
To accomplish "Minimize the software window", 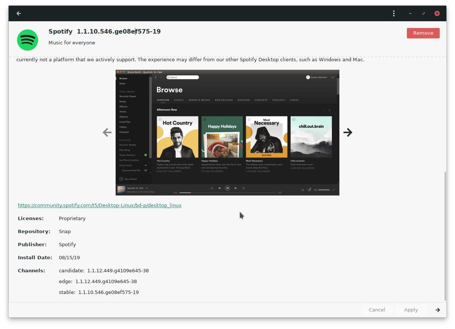I will coord(410,13).
